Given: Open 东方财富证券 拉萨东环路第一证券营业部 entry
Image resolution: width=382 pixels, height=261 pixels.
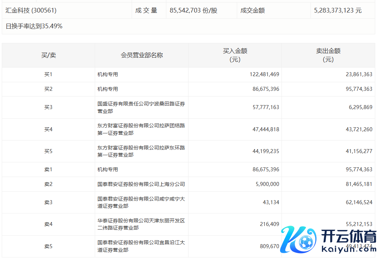Looking at the screenshot, I should [141, 151].
